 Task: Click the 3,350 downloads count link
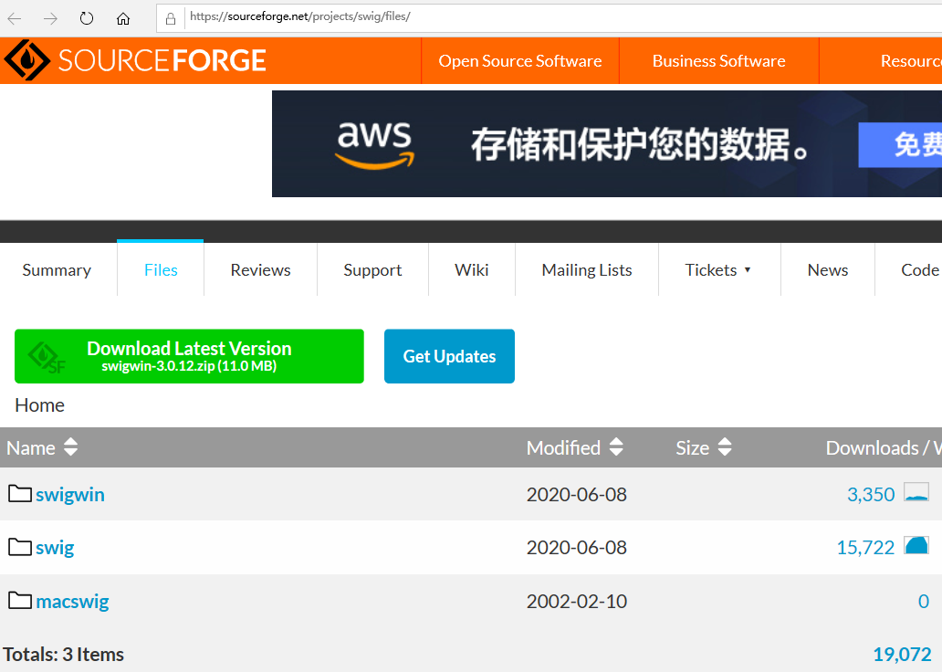pyautogui.click(x=871, y=494)
